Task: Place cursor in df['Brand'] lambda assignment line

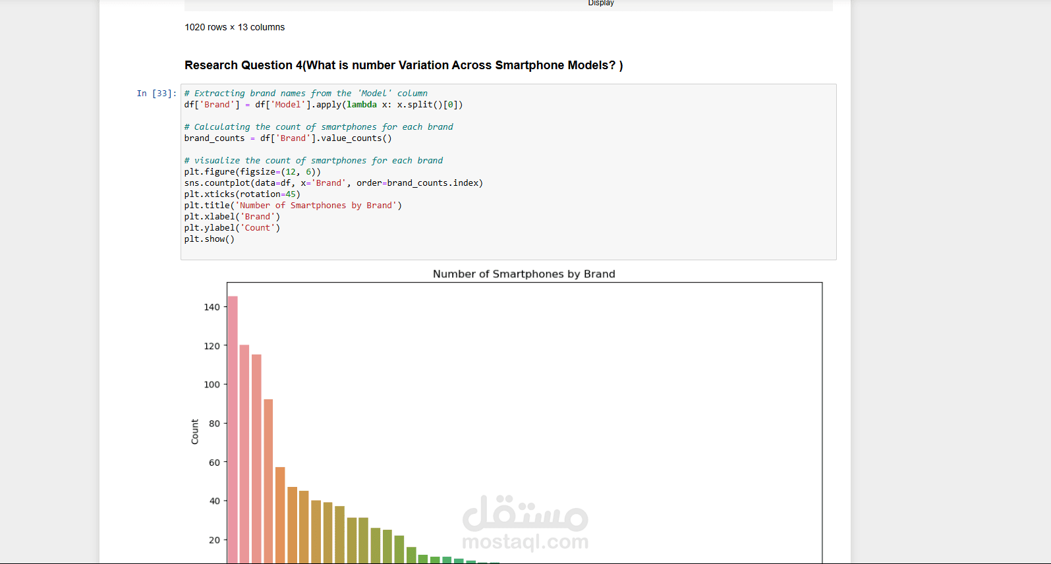Action: coord(324,105)
